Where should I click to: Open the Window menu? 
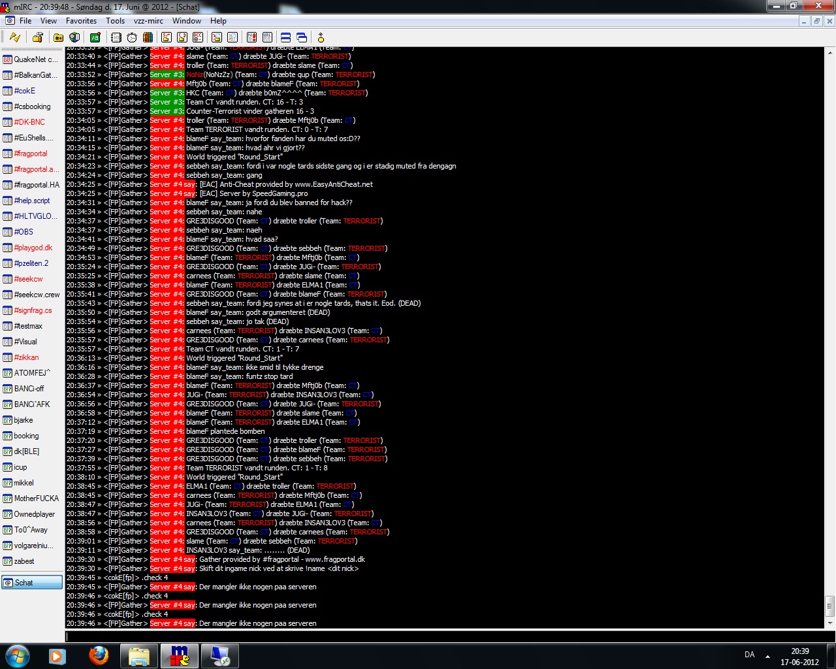click(x=187, y=21)
